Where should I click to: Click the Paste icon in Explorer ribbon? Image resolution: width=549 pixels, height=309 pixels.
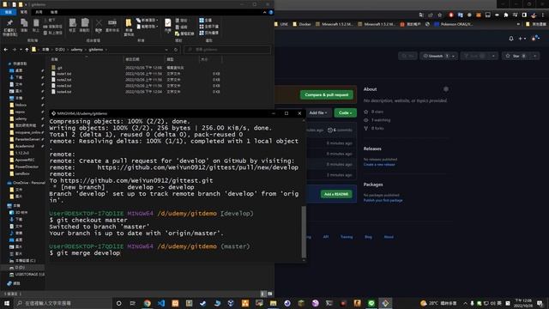(36, 23)
